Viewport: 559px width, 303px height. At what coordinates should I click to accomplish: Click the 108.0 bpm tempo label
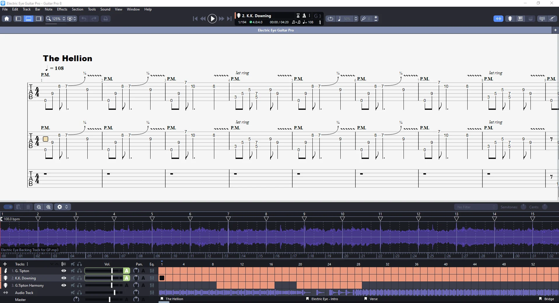coord(12,219)
